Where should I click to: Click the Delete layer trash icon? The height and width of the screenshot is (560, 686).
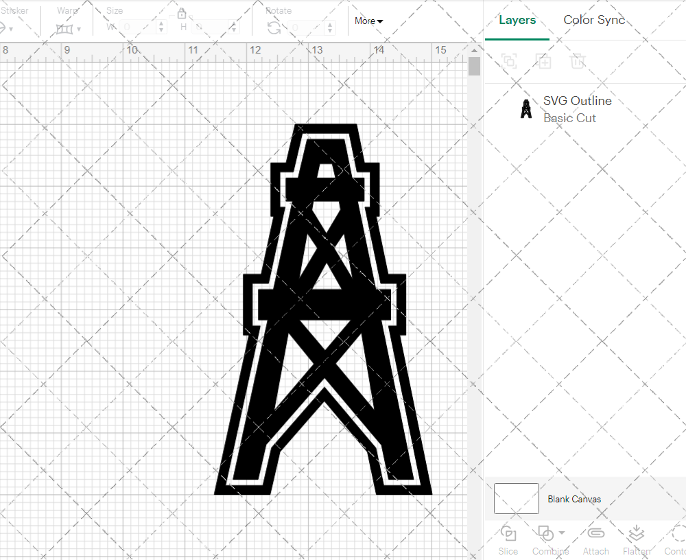(x=578, y=61)
